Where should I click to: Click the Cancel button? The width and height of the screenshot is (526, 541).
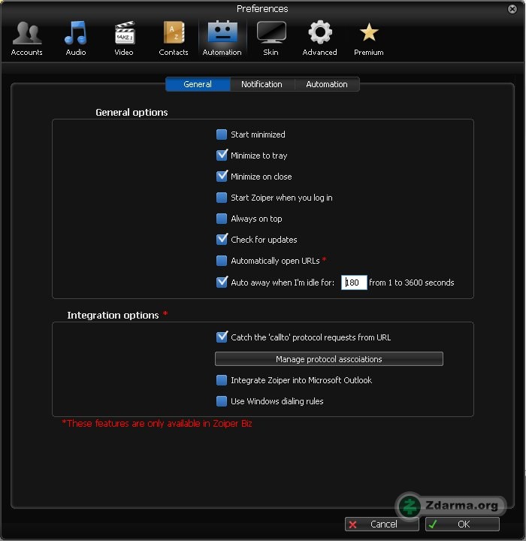[382, 524]
